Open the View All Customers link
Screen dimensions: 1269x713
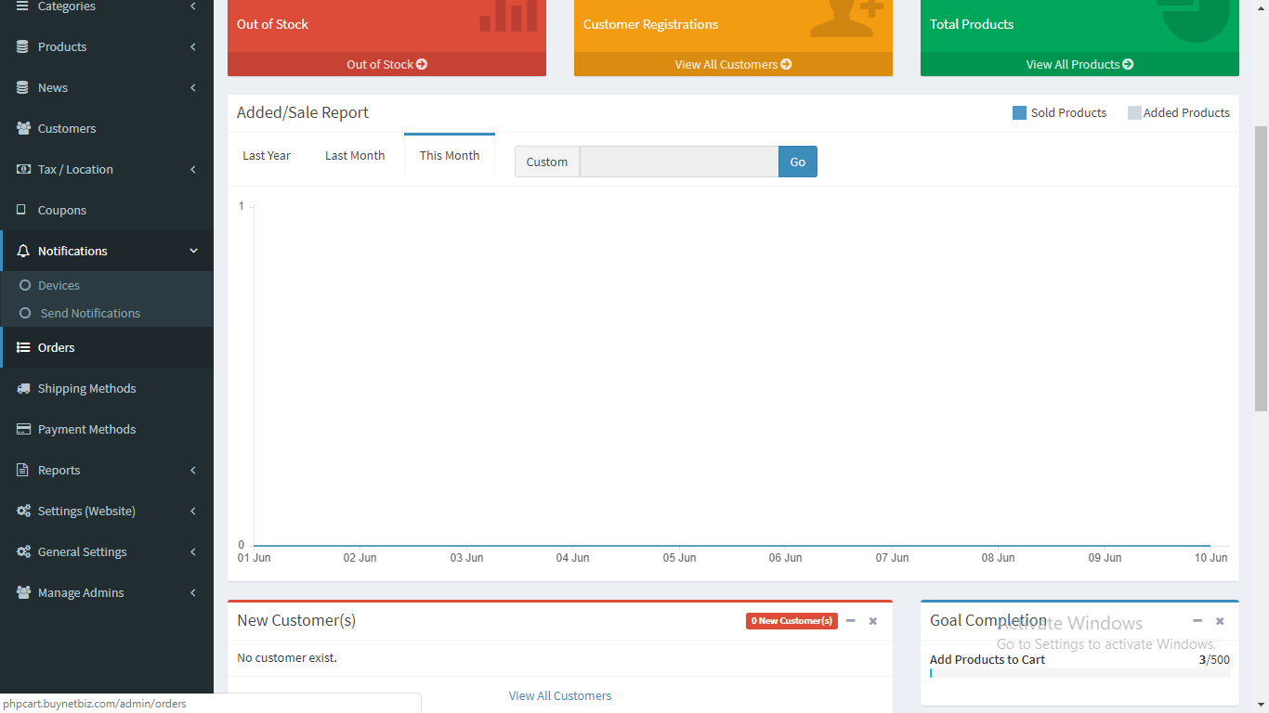click(560, 695)
